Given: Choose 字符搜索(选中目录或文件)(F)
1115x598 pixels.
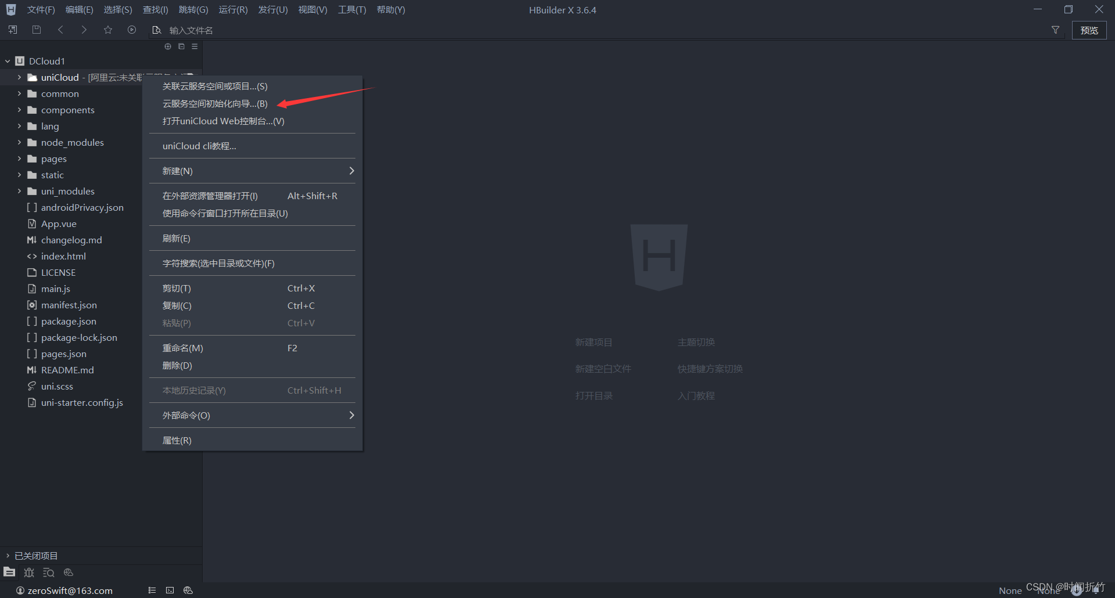Looking at the screenshot, I should tap(252, 263).
